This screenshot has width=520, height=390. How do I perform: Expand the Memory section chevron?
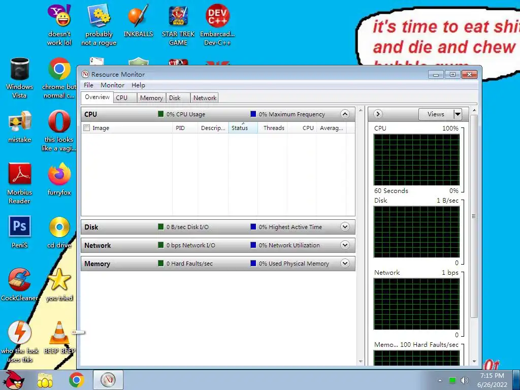[345, 264]
